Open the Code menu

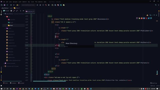20,2
